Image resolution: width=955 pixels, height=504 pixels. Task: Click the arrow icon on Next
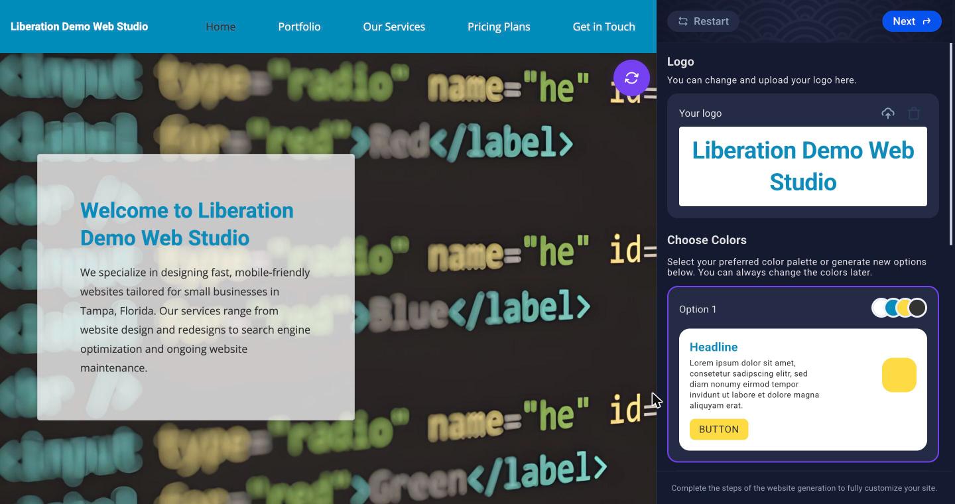926,21
